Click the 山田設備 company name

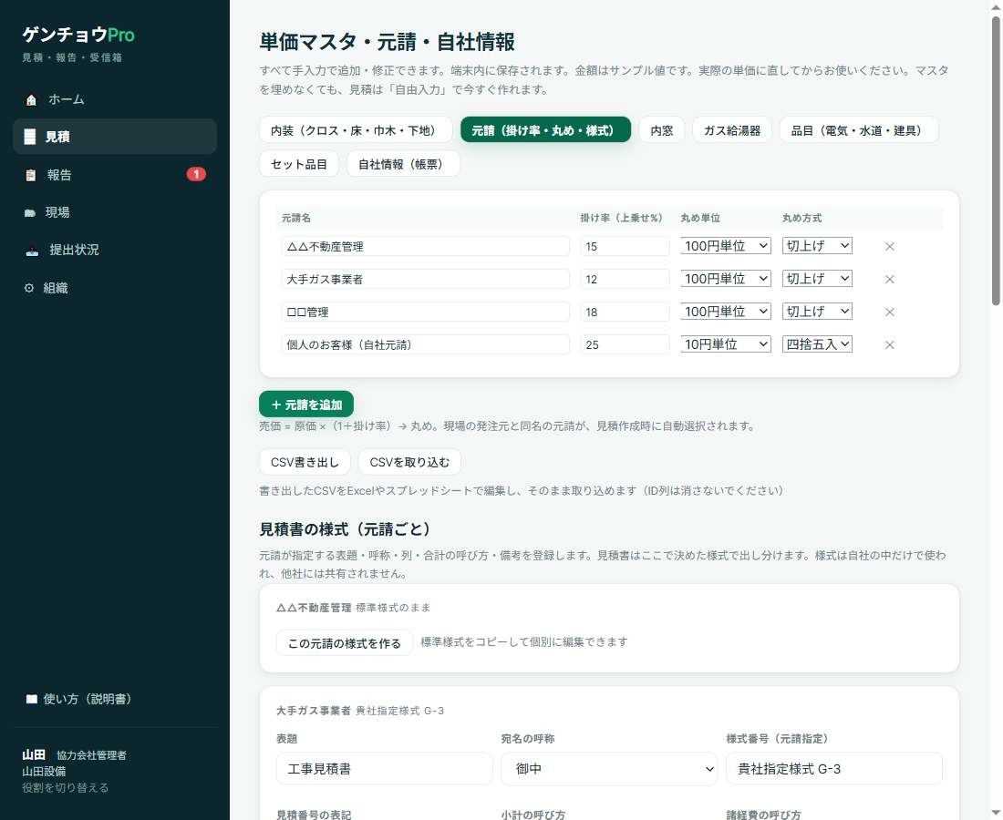[44, 772]
